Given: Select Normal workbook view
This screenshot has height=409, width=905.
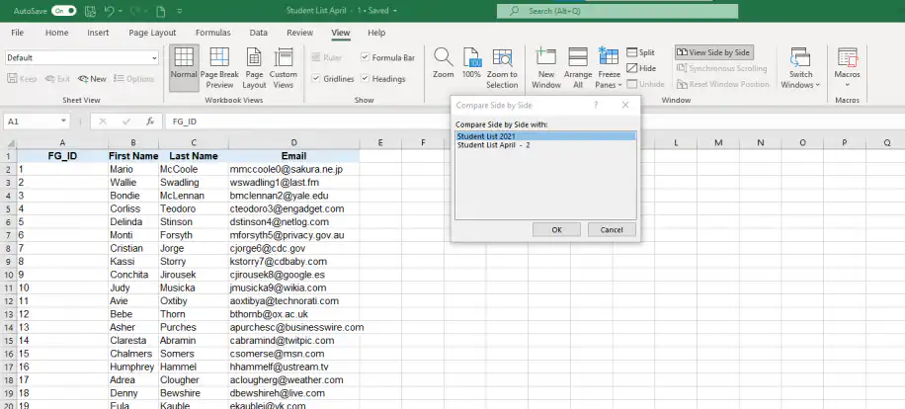Looking at the screenshot, I should [x=184, y=68].
